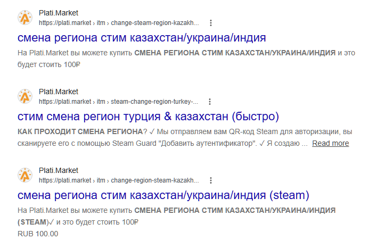Click the second result's Plati.Market site name
The image size is (369, 248).
(59, 92)
